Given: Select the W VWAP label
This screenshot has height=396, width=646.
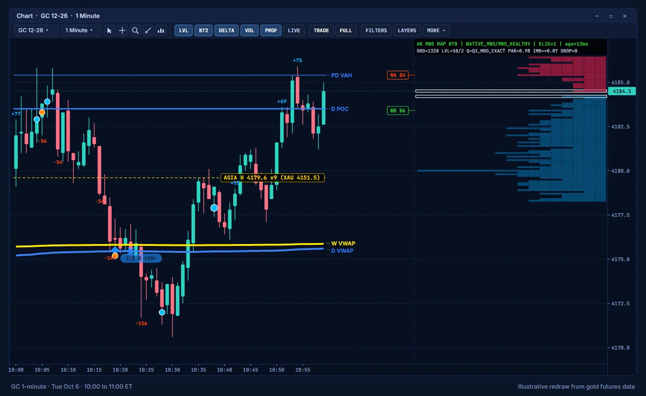Looking at the screenshot, I should click(343, 243).
